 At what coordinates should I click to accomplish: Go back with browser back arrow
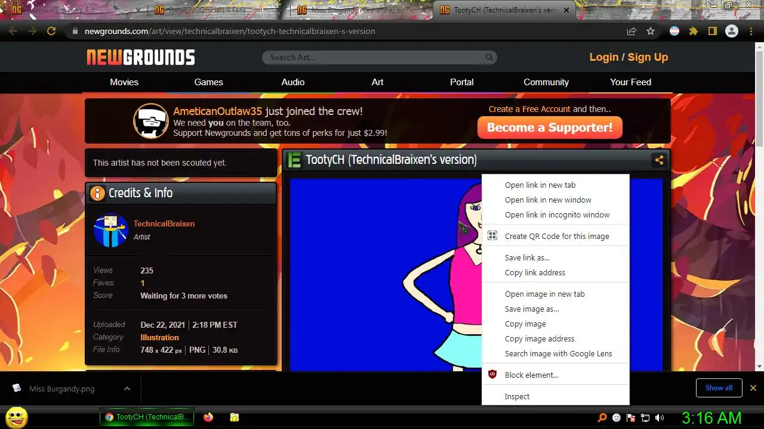pyautogui.click(x=13, y=31)
